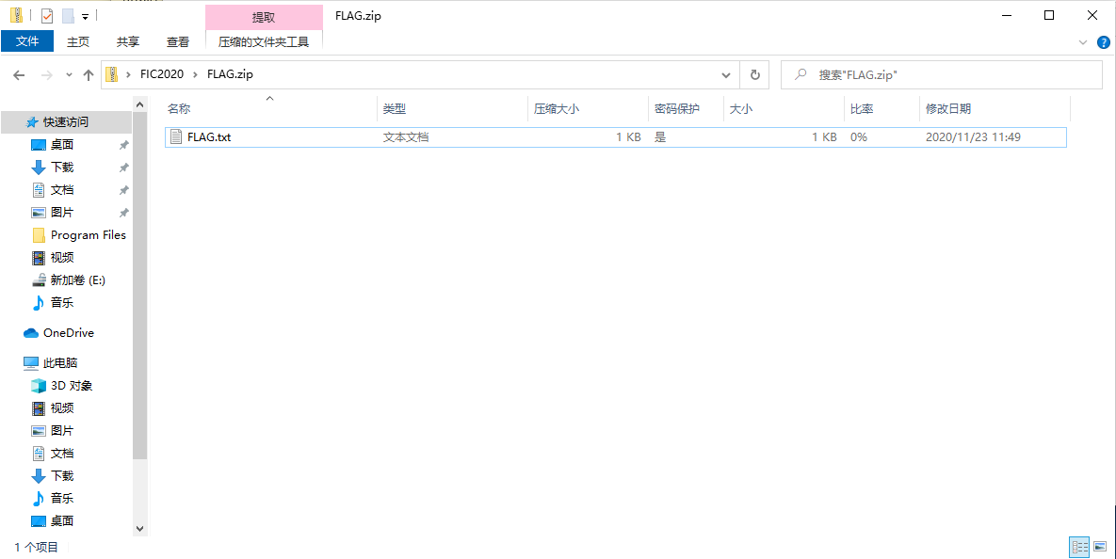This screenshot has height=559, width=1116.
Task: Refresh the FLAG.zip folder view
Action: pyautogui.click(x=754, y=75)
